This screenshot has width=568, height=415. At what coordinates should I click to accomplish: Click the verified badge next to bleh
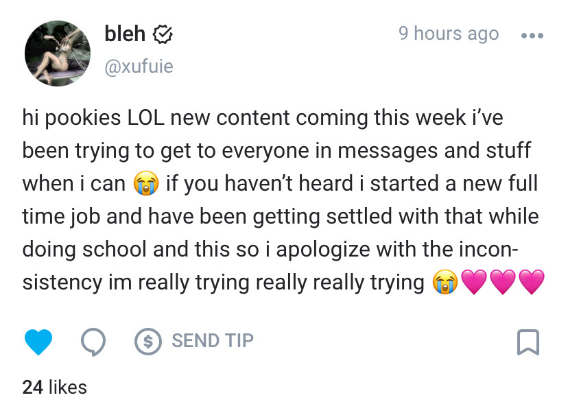[x=163, y=35]
